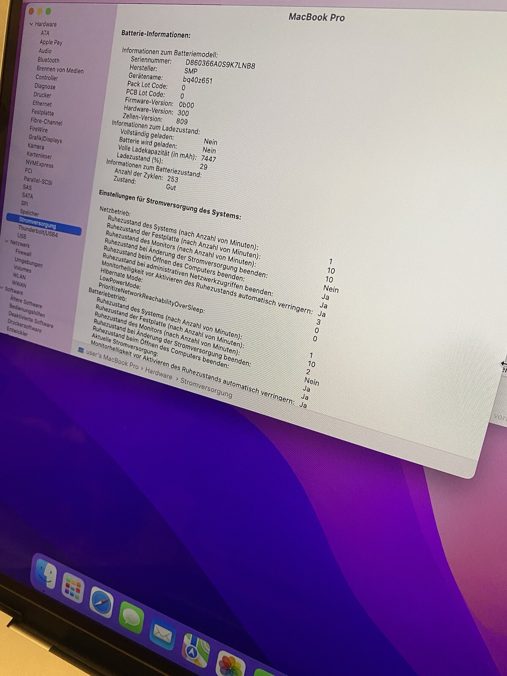Open the Kartenleser entry
507x676 pixels.
coord(39,155)
